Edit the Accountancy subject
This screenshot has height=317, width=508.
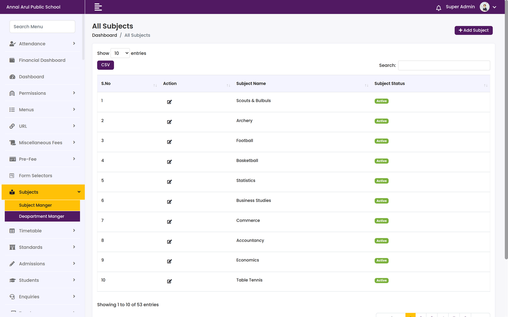click(170, 242)
